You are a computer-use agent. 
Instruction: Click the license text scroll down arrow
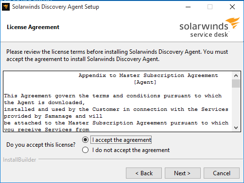(x=236, y=128)
